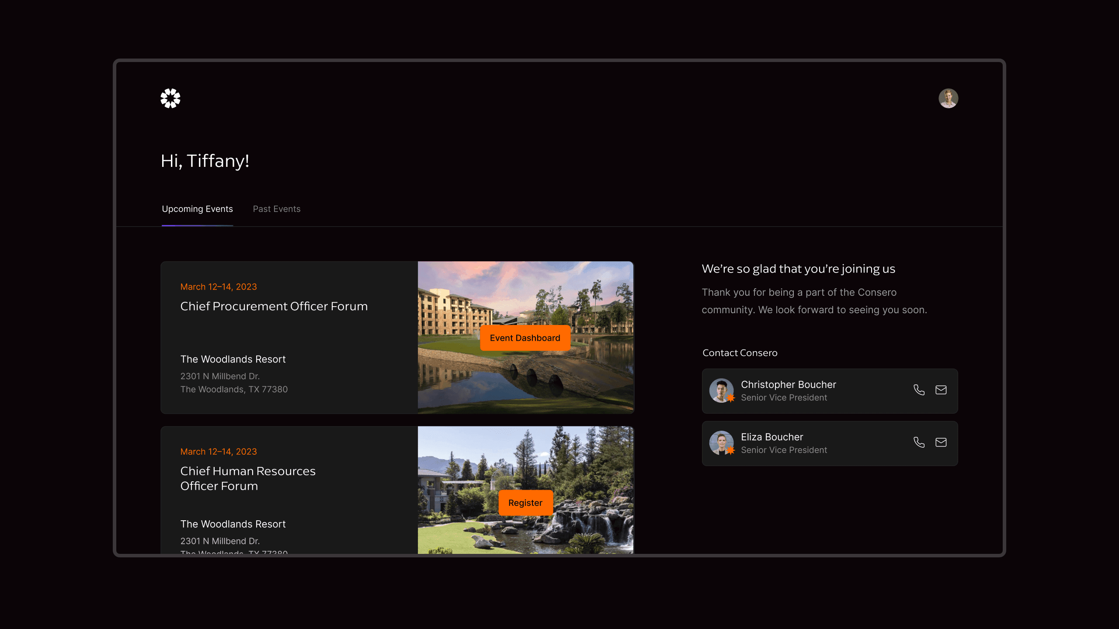This screenshot has width=1119, height=629.
Task: Email Eliza Boucher via envelope icon
Action: tap(941, 442)
